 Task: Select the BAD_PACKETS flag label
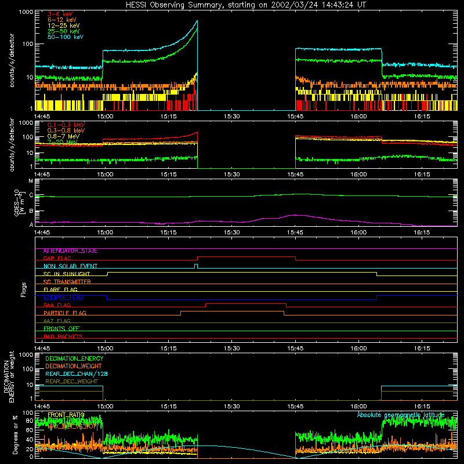63,336
